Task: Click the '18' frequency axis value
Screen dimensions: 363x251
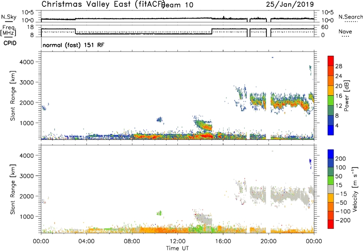Action: pyautogui.click(x=30, y=27)
